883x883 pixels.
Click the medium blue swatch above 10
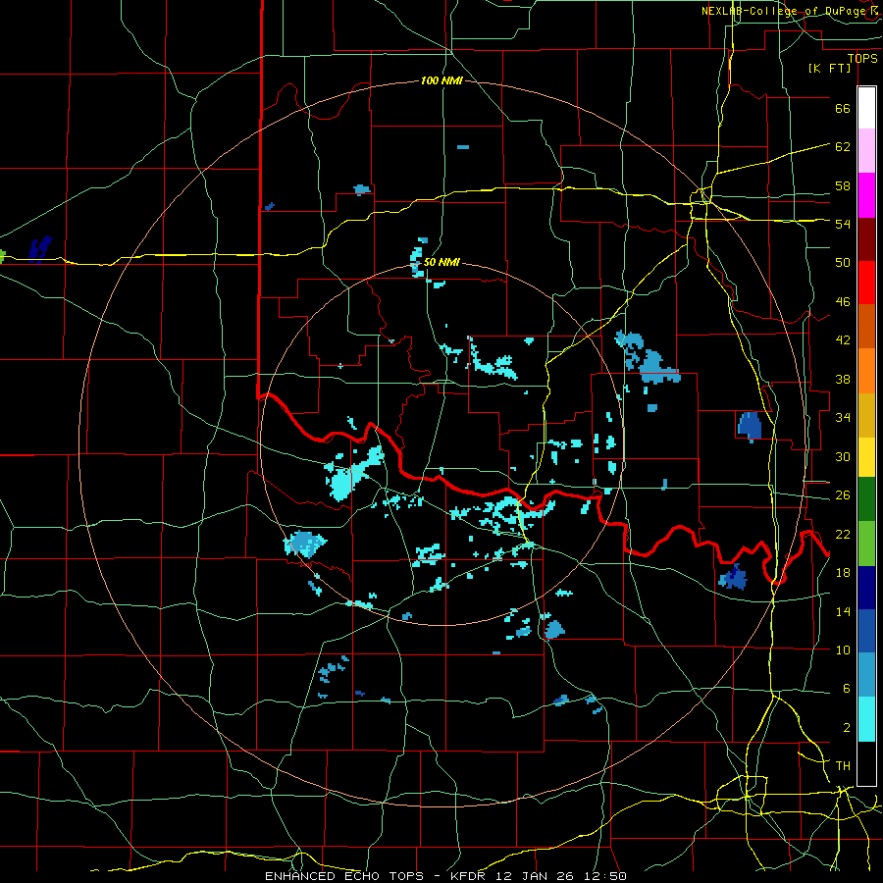866,631
